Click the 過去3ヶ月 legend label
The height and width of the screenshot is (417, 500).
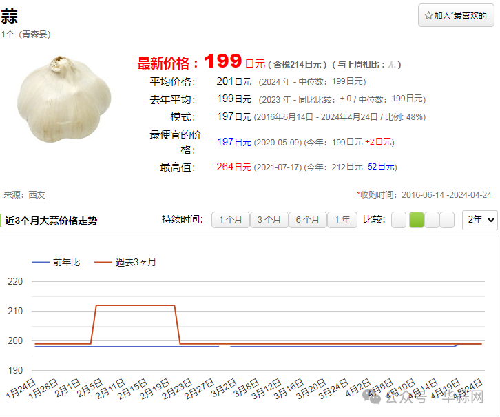point(136,263)
